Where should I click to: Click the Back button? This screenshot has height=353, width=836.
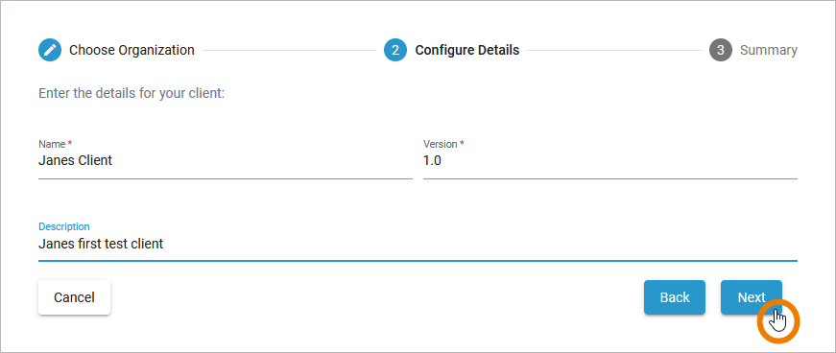coord(675,297)
